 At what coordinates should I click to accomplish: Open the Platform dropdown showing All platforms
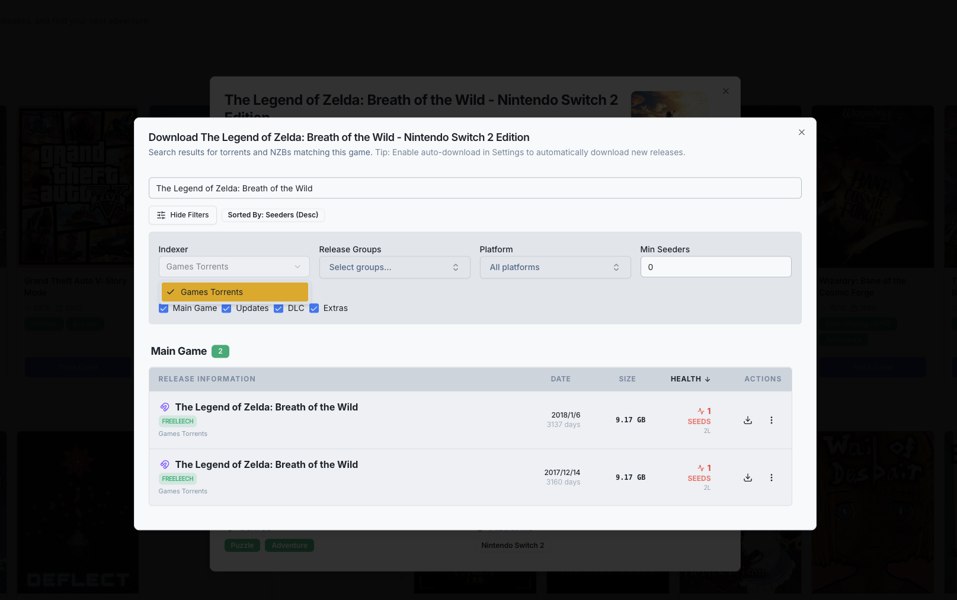click(555, 267)
